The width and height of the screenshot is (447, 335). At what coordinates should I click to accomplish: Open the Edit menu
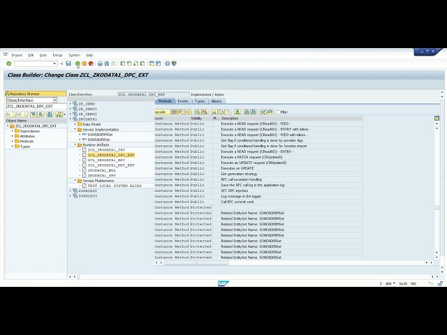pyautogui.click(x=31, y=55)
